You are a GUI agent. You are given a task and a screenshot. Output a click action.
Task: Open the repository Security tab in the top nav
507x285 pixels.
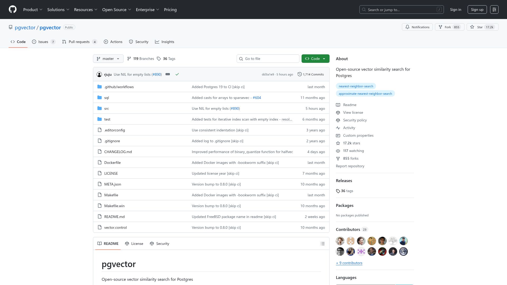[139, 42]
